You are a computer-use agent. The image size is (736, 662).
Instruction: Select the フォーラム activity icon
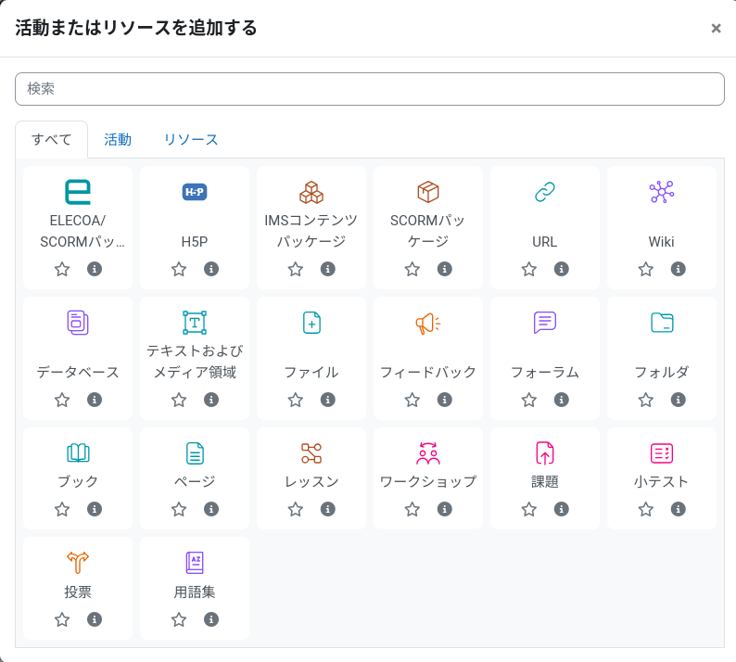tap(544, 323)
